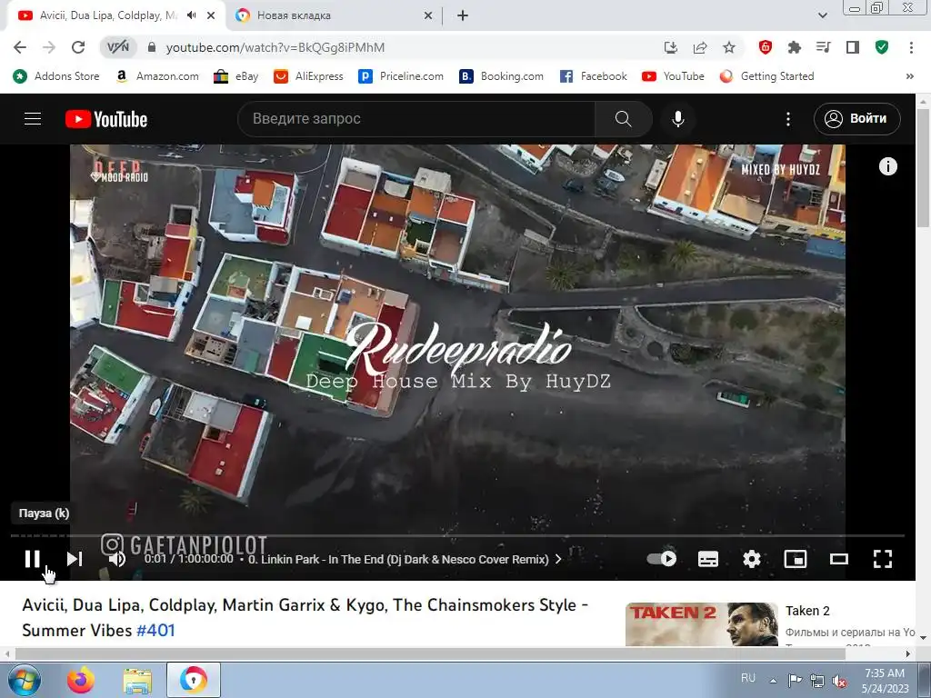The image size is (931, 698).
Task: Open the muted volume tray icon
Action: coord(839,681)
